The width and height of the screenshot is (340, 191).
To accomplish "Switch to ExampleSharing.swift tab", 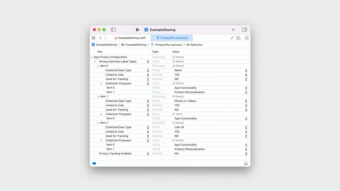I will (130, 38).
